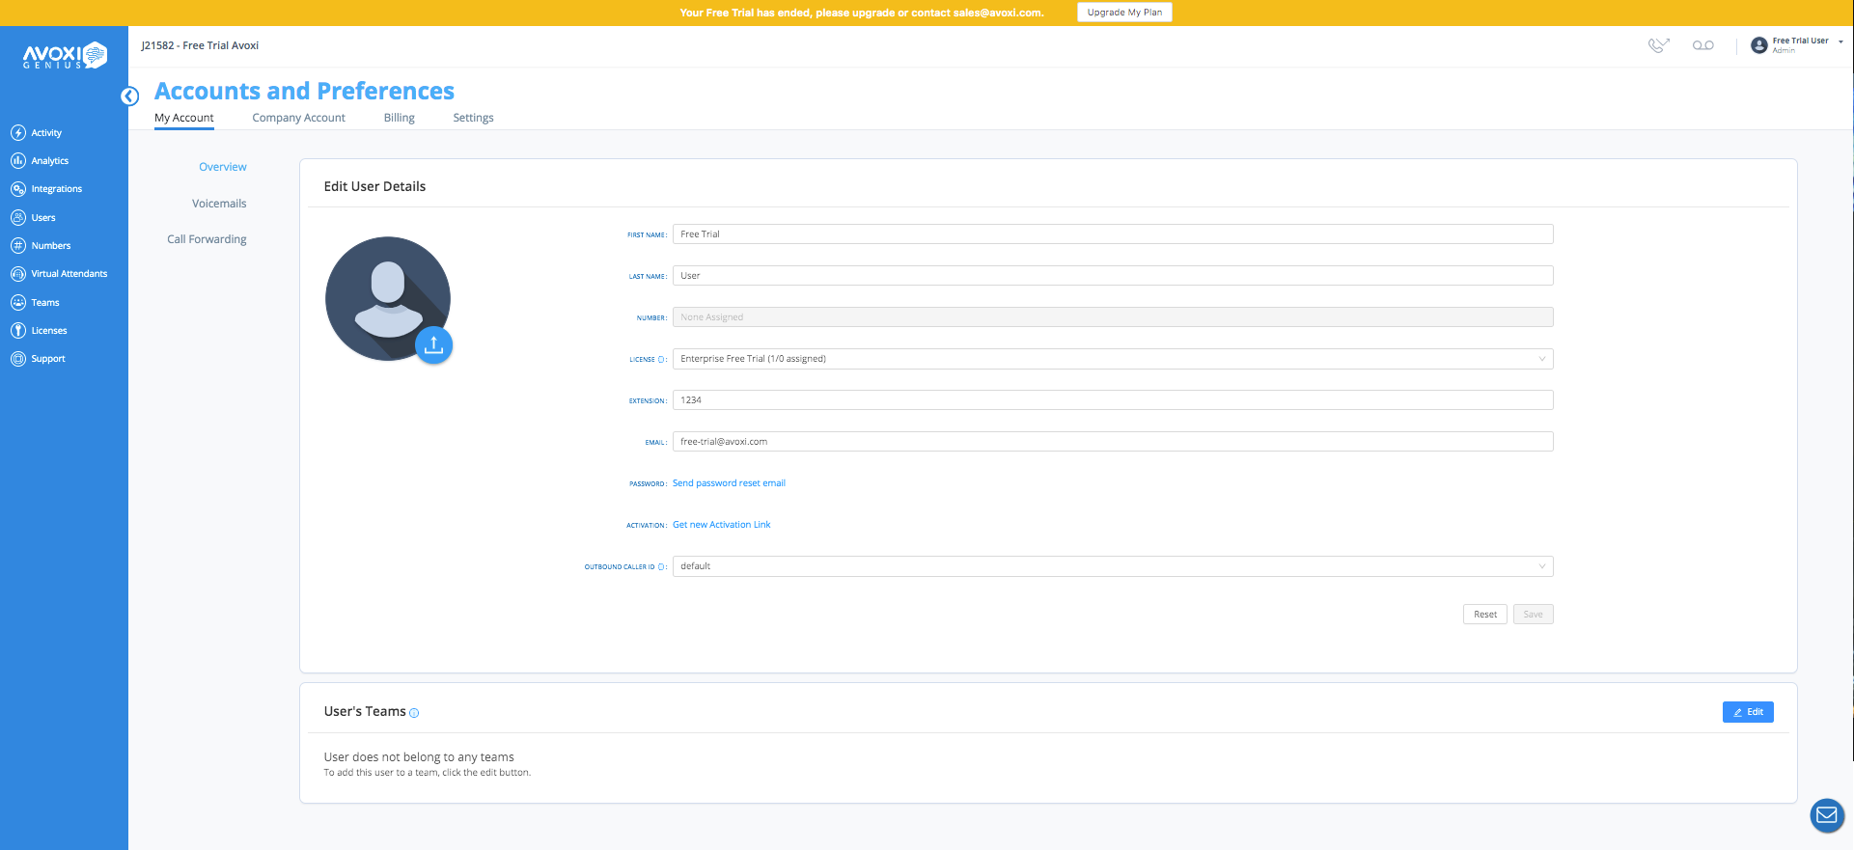This screenshot has height=850, width=1854.
Task: Click the Licenses label in sidebar
Action: point(49,331)
